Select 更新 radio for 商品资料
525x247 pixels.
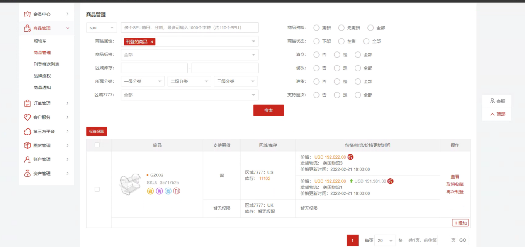[x=316, y=28]
